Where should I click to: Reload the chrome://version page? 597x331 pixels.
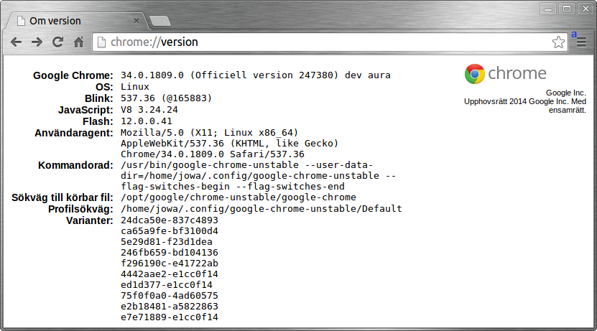pyautogui.click(x=58, y=42)
